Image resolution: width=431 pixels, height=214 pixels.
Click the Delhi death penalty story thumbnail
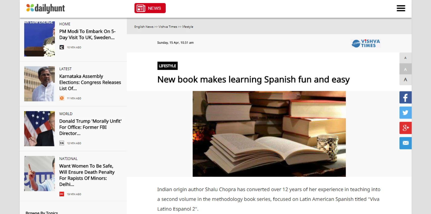tap(39, 173)
